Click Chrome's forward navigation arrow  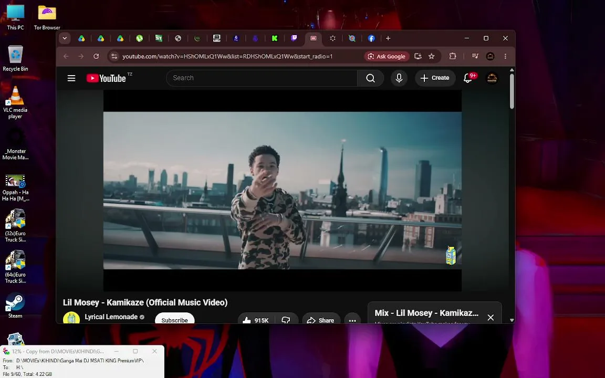pos(81,56)
